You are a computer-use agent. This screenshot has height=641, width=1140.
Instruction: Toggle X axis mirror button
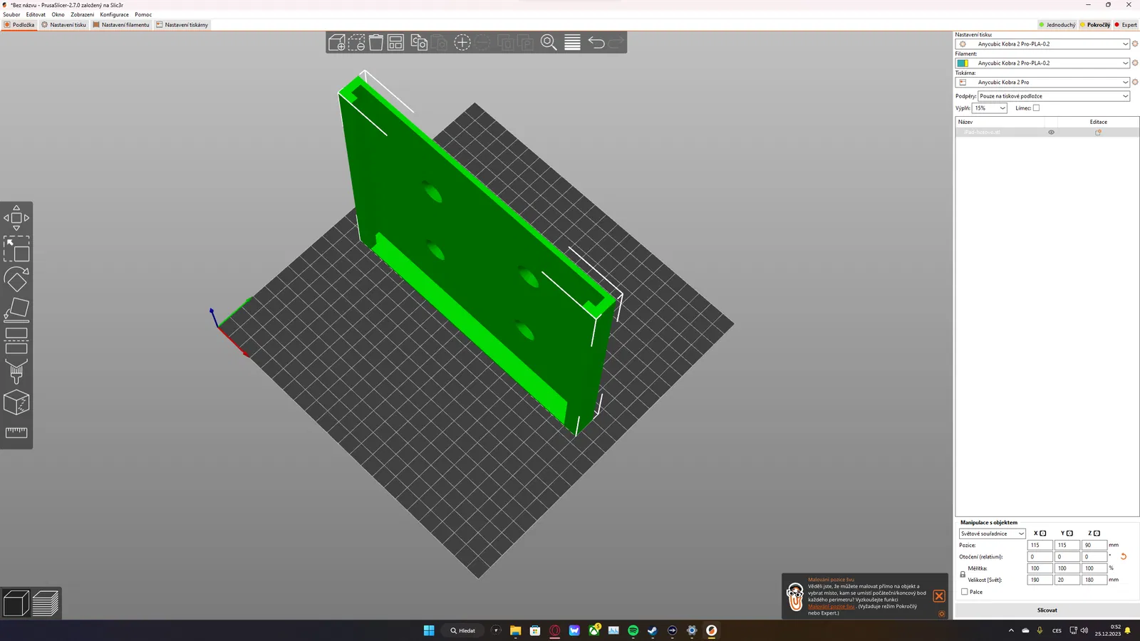point(1043,533)
